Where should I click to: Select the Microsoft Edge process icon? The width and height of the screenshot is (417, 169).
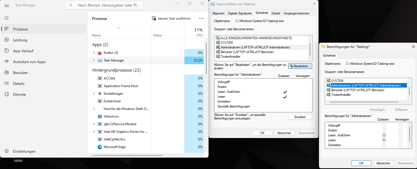100,147
